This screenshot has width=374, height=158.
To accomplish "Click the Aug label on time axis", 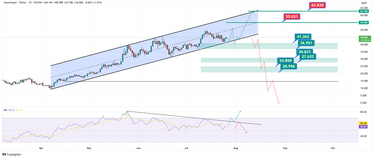I will point(236,148).
